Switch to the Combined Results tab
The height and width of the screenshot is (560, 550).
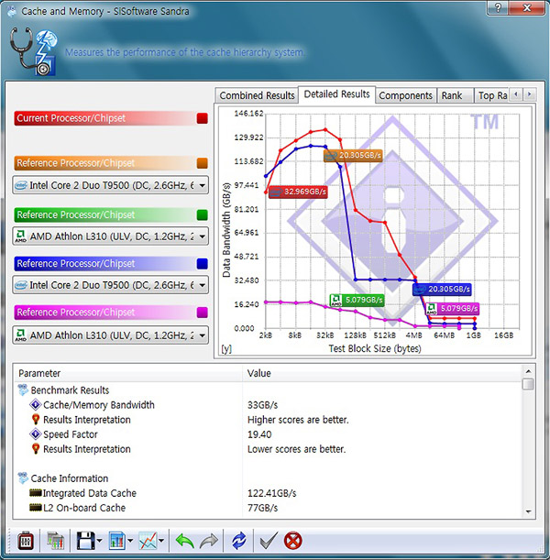[x=257, y=95]
